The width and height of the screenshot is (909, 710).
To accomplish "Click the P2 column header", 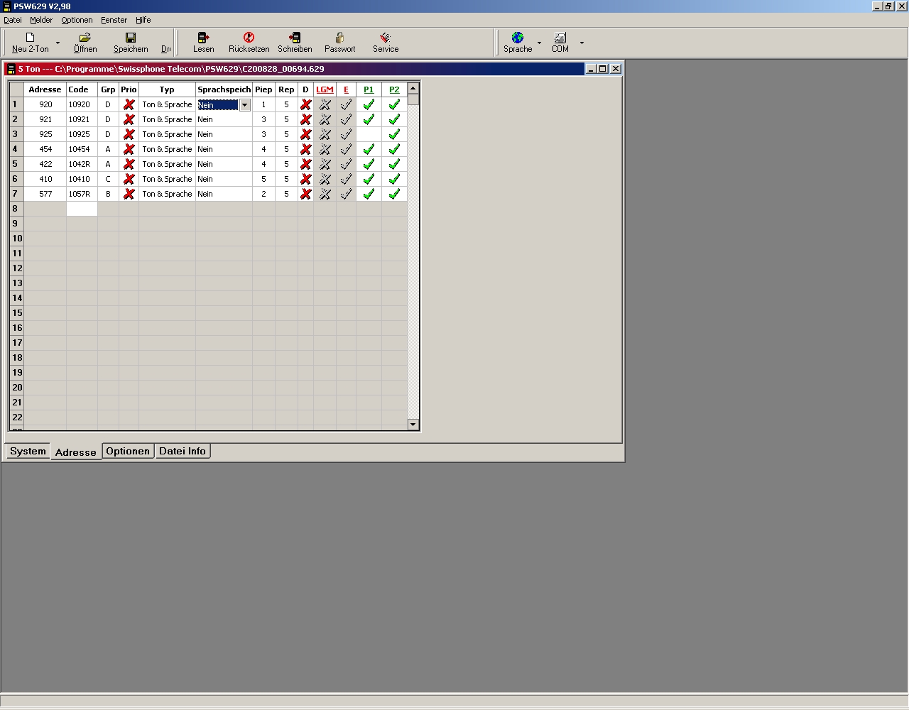I will click(x=394, y=89).
